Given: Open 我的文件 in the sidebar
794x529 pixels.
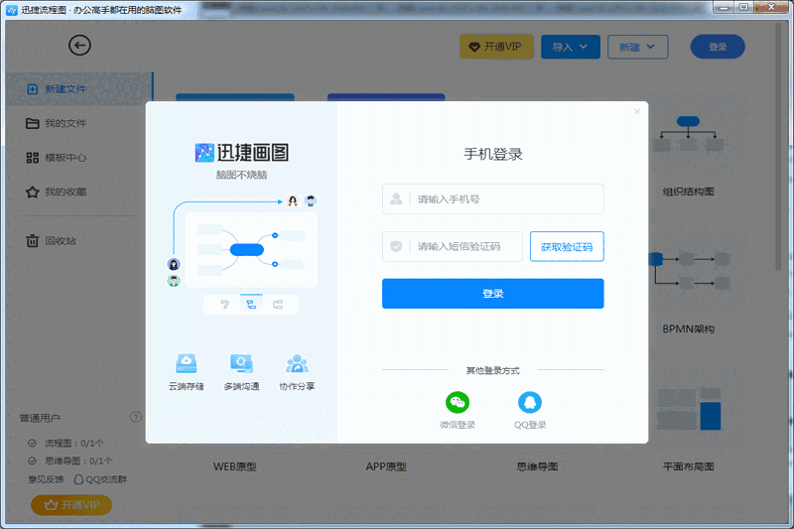Looking at the screenshot, I should (66, 123).
